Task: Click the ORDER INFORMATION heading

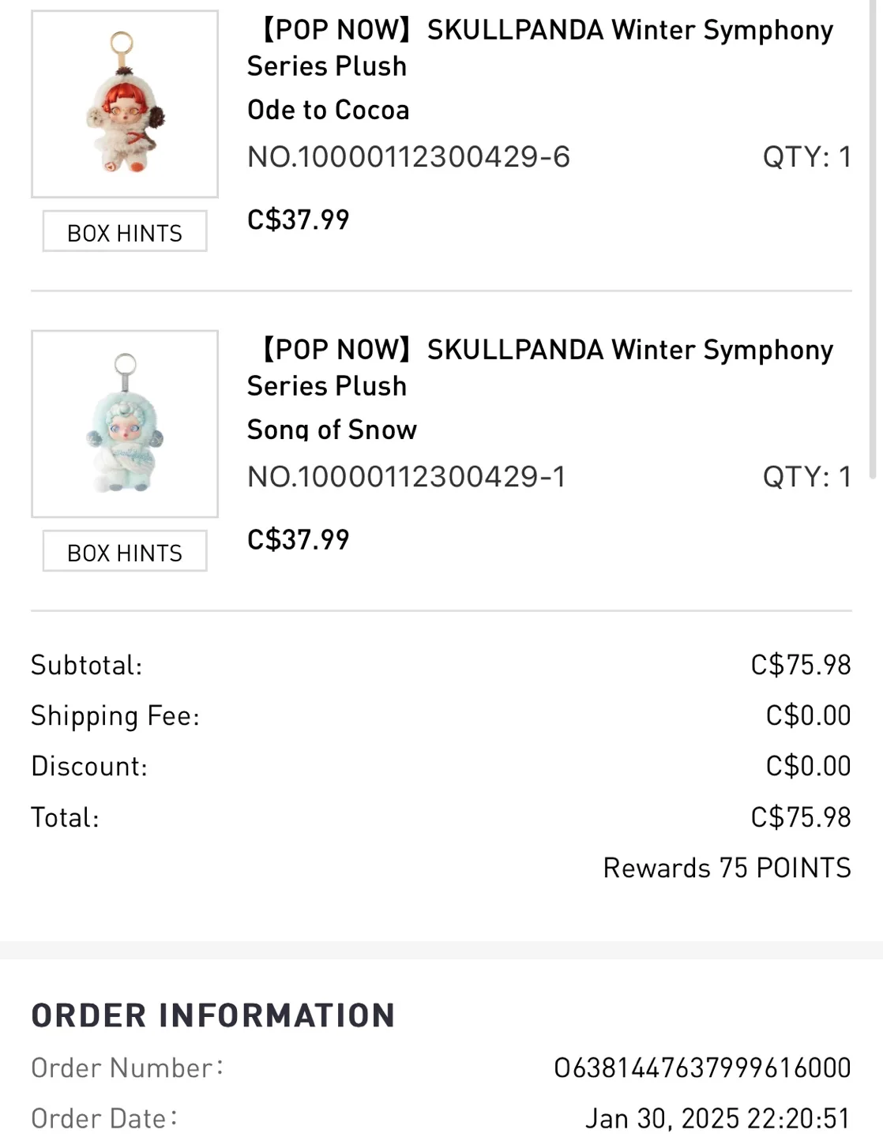Action: 211,1015
